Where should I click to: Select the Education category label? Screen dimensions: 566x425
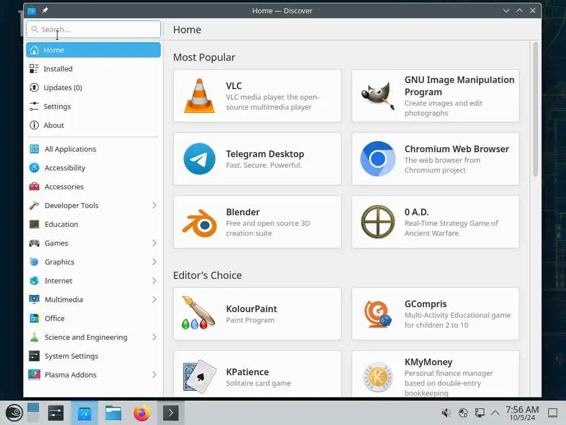point(61,225)
